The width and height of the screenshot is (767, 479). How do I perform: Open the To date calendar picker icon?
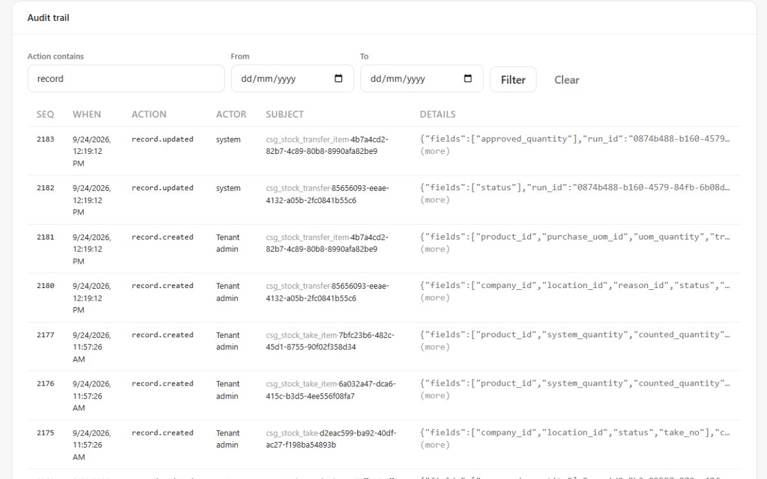tap(468, 79)
